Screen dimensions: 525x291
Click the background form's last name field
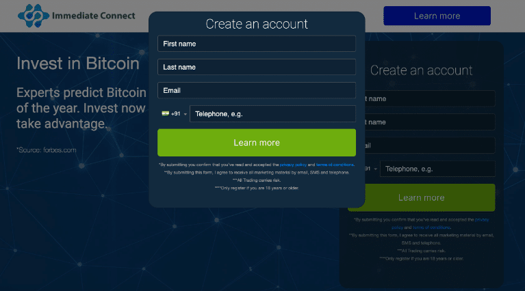pyautogui.click(x=430, y=122)
